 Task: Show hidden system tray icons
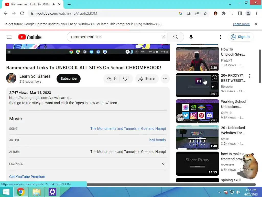point(219,192)
